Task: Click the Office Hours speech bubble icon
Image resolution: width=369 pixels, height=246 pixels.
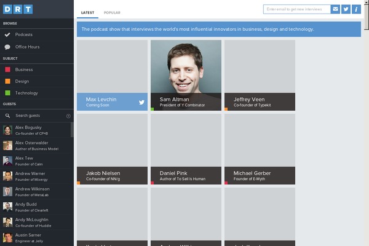Action: 7,47
